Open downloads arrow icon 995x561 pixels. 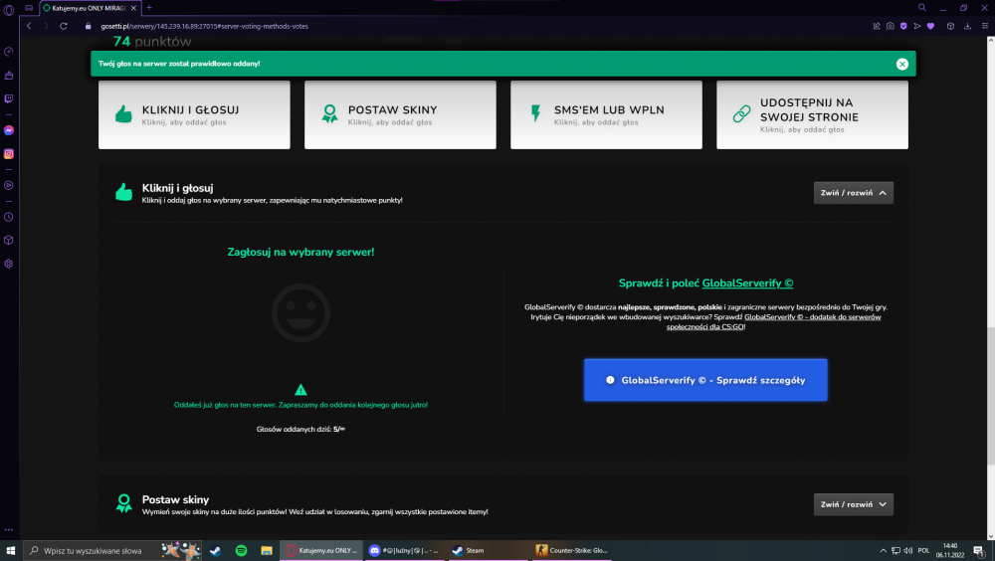(968, 26)
